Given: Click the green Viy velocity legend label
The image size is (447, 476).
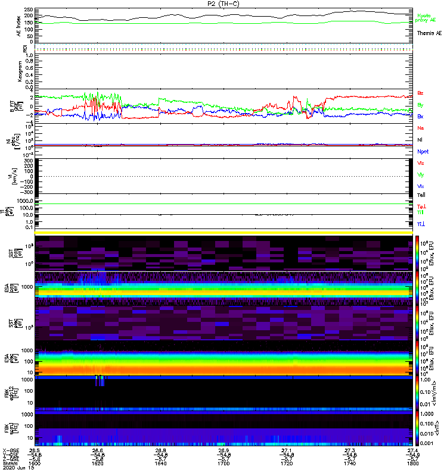Looking at the screenshot, I should [x=421, y=175].
